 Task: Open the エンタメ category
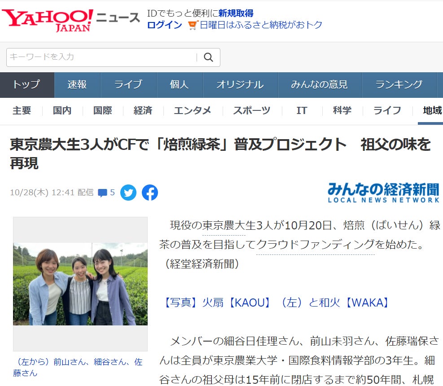click(x=192, y=110)
